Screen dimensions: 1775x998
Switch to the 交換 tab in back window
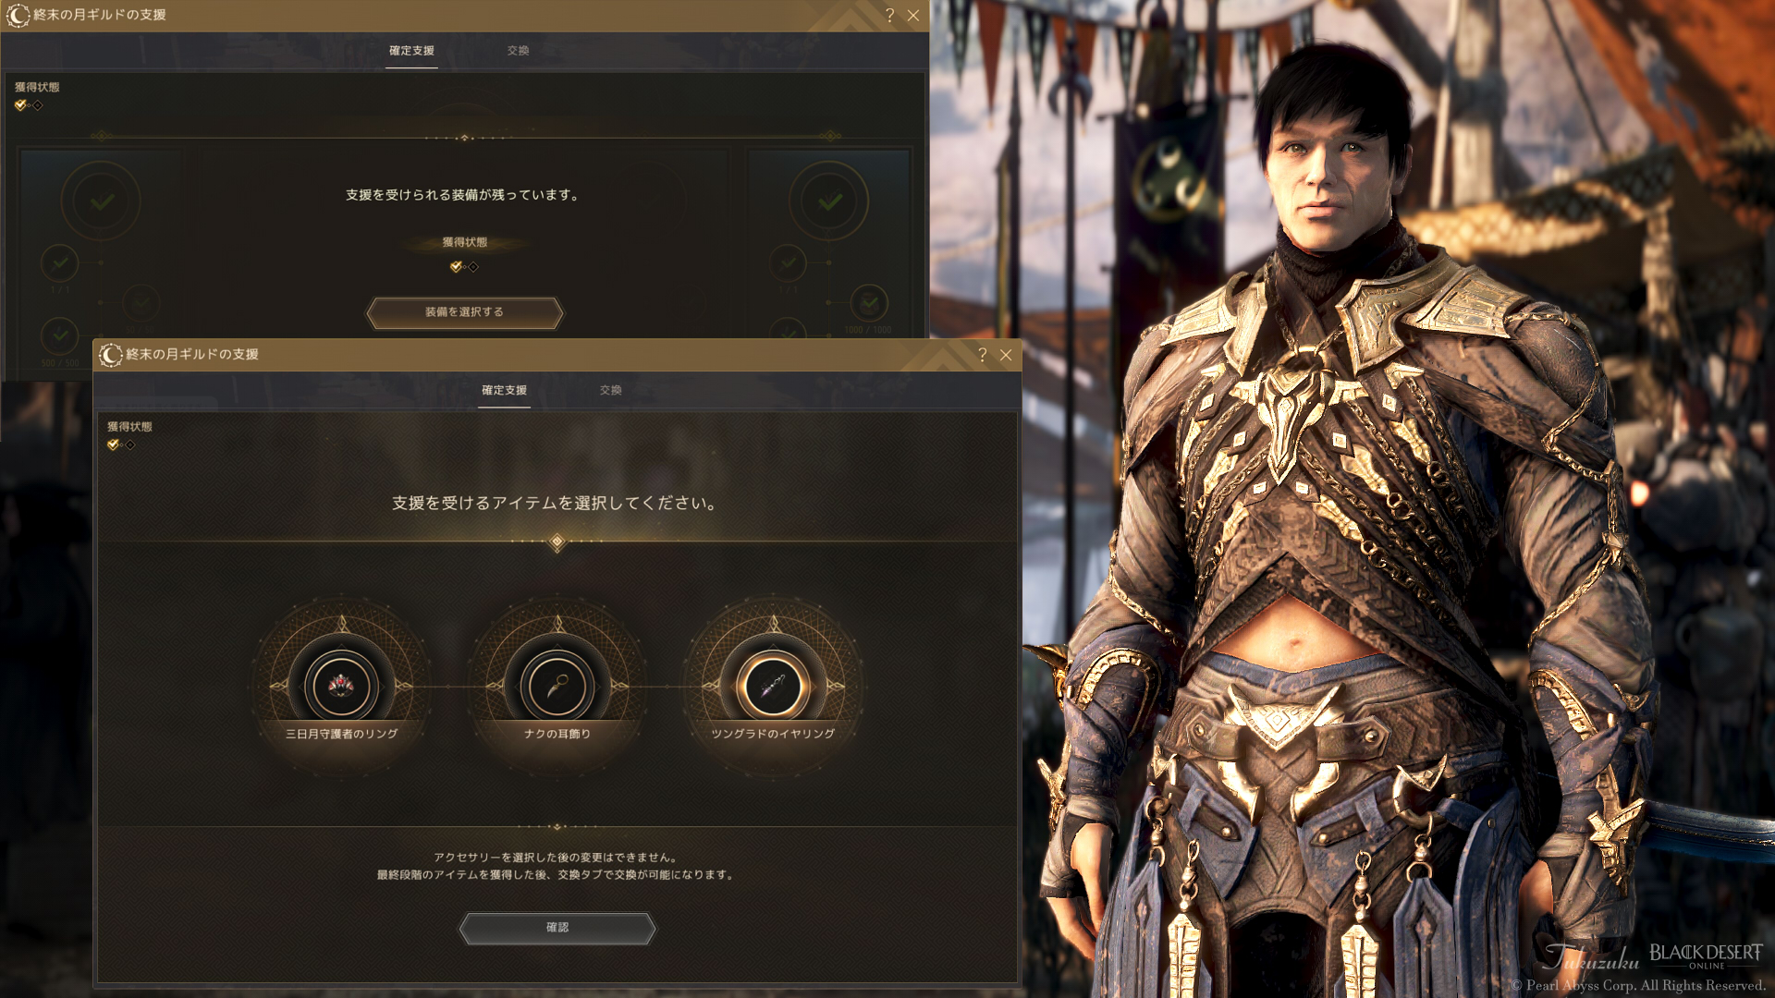518,51
